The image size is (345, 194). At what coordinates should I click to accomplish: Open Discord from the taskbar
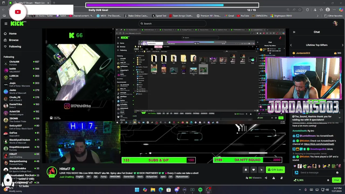(x=177, y=190)
